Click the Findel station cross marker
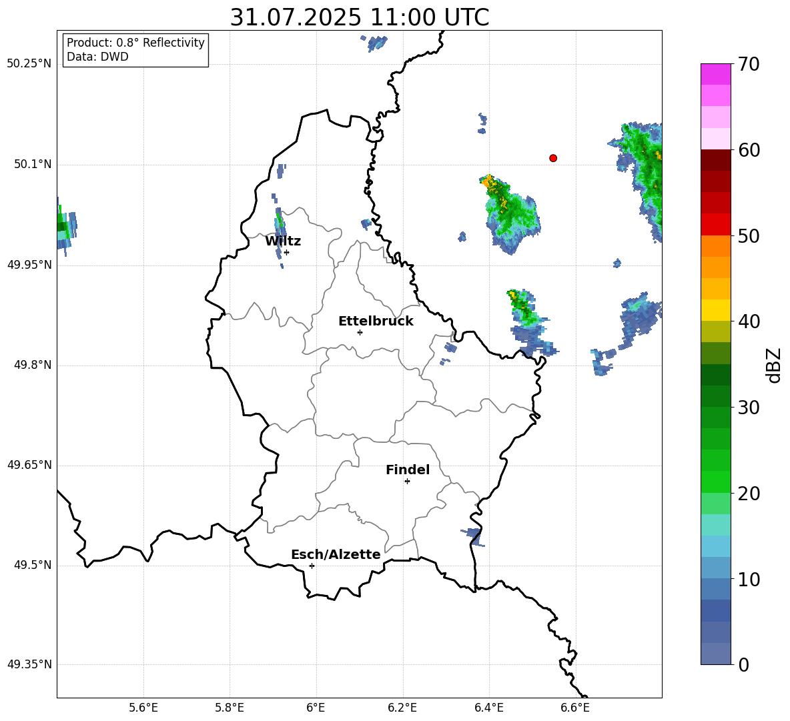This screenshot has height=721, width=790. pyautogui.click(x=407, y=482)
